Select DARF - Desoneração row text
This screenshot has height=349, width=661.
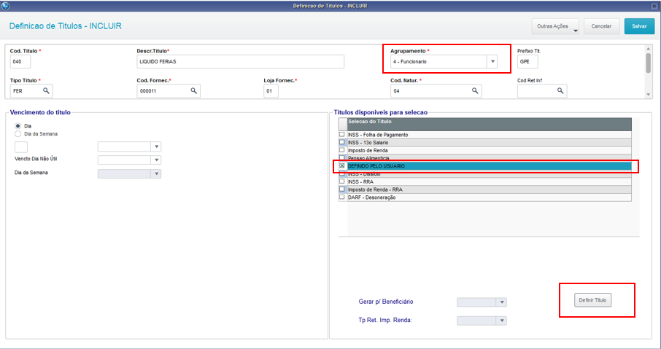[x=371, y=197]
